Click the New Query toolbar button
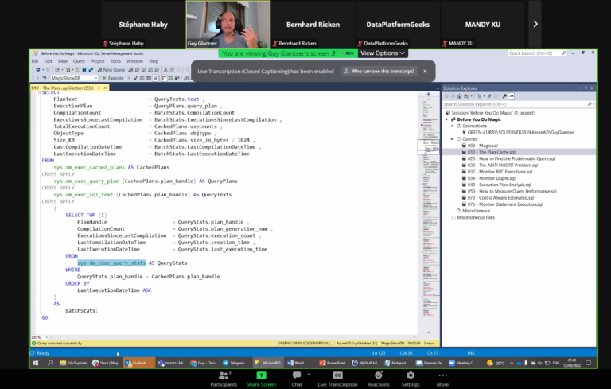611x389 pixels. 111,69
